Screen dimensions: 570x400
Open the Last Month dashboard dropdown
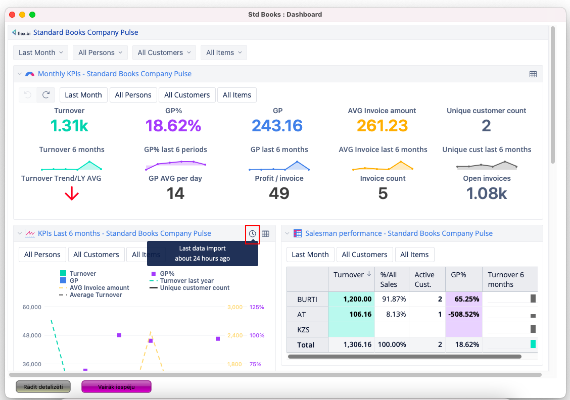[x=40, y=53]
